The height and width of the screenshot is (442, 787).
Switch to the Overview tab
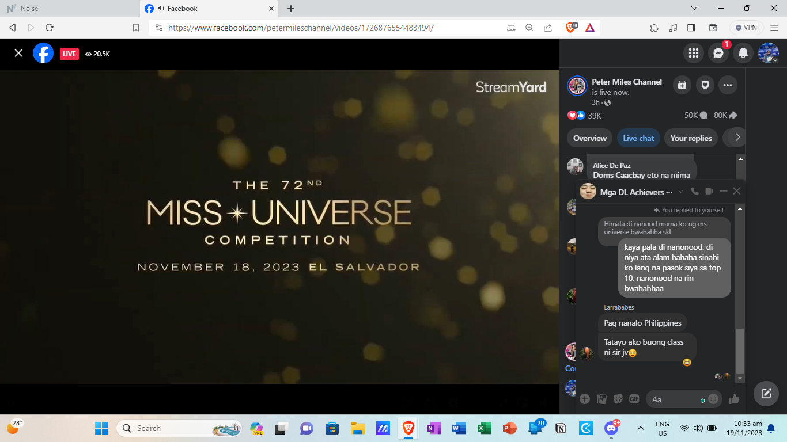[x=590, y=138]
